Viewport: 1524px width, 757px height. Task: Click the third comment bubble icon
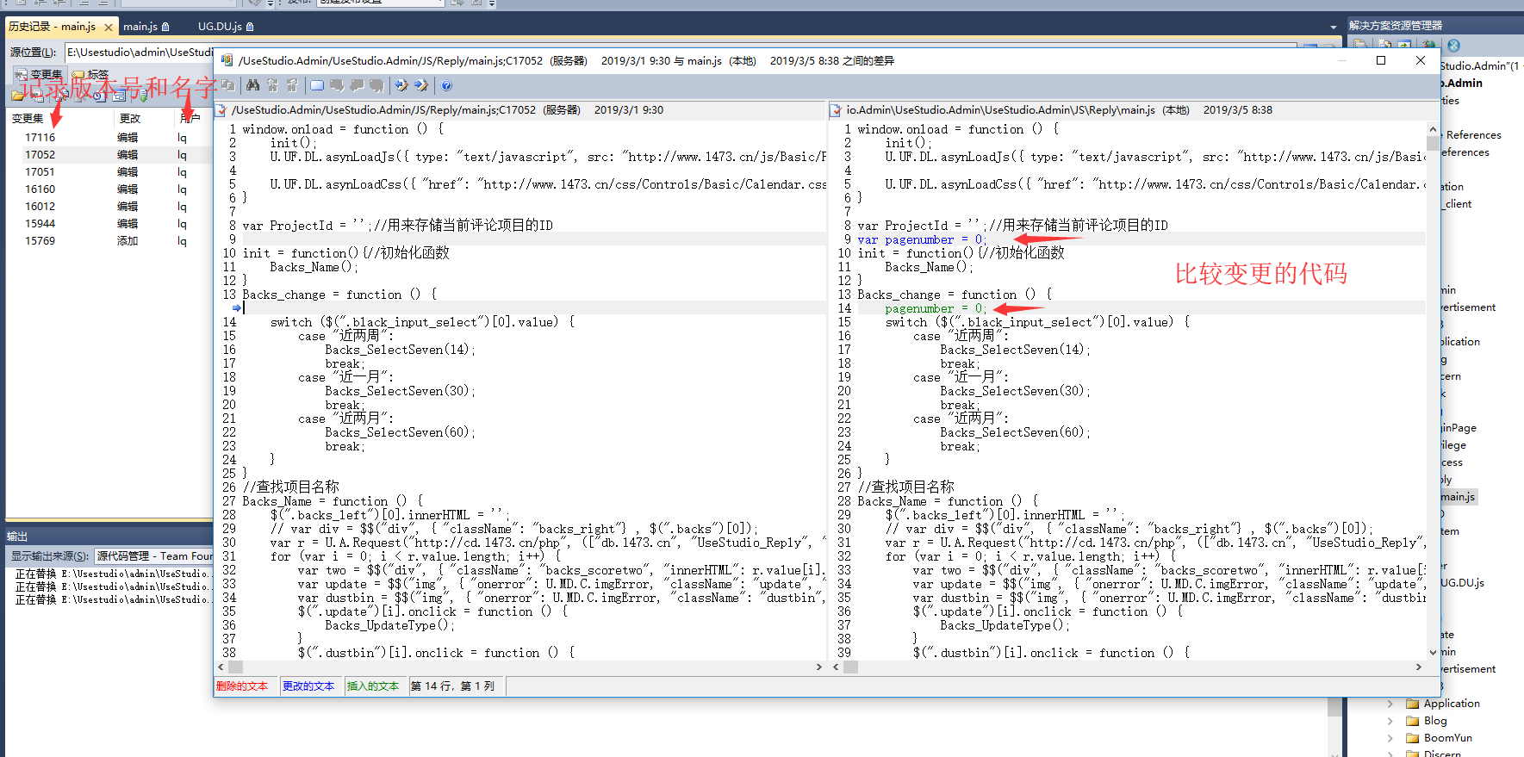[376, 85]
